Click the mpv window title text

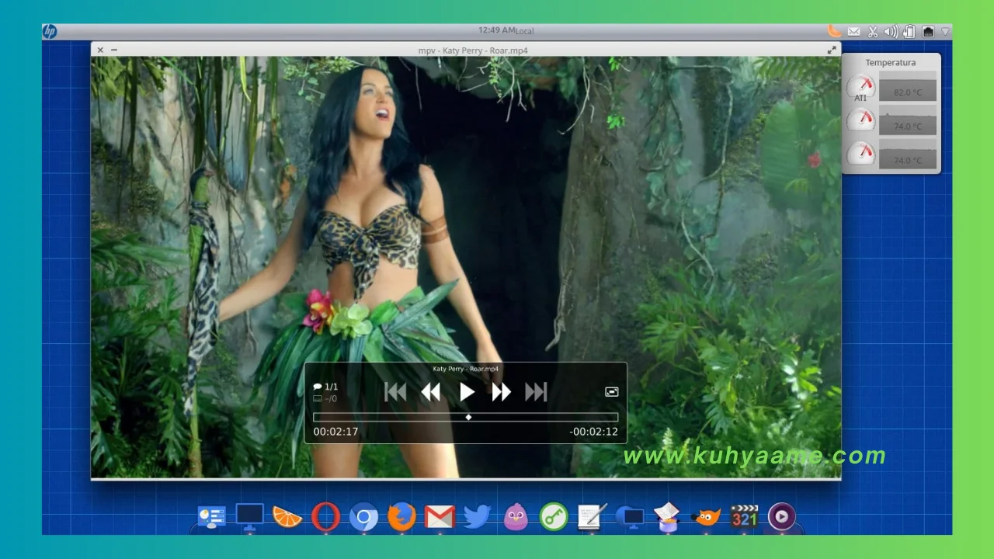(x=473, y=50)
